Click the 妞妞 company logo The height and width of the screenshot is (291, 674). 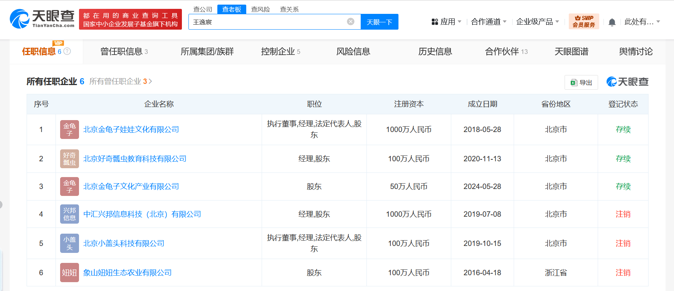[69, 273]
